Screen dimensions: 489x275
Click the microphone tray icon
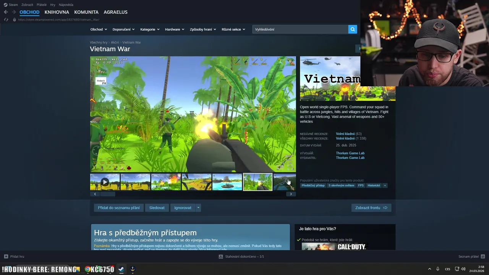(438, 269)
